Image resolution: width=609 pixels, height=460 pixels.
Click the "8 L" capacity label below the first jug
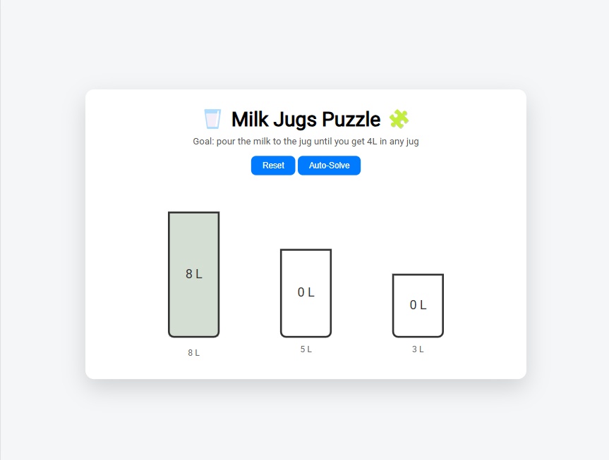coord(193,353)
